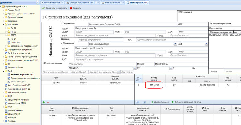Click Подпись отправителя field
Image resolution: width=241 pixels, height=125 pixels.
[101, 40]
